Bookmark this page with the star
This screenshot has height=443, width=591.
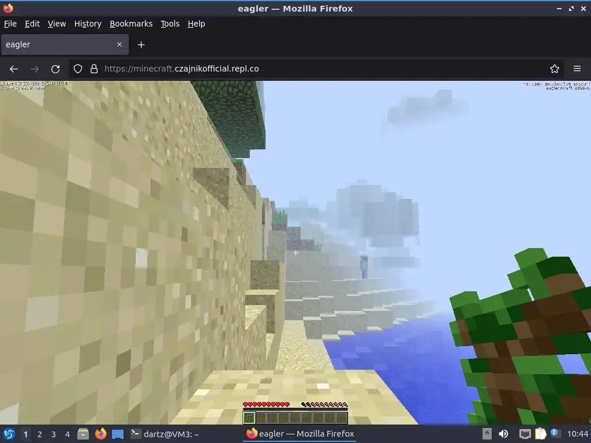tap(555, 69)
